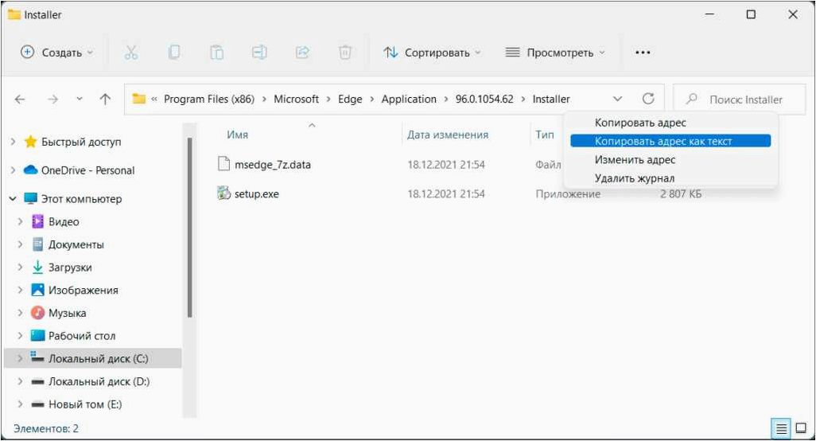
Task: Click the msedge_7z.data file icon
Action: coord(223,164)
